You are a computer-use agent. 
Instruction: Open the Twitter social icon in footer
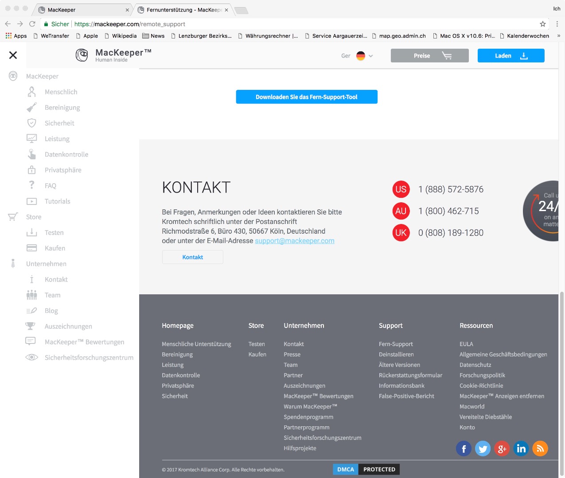click(483, 449)
